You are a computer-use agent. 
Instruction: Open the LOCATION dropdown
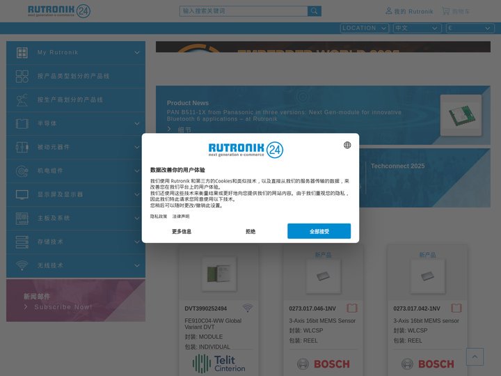coord(364,28)
